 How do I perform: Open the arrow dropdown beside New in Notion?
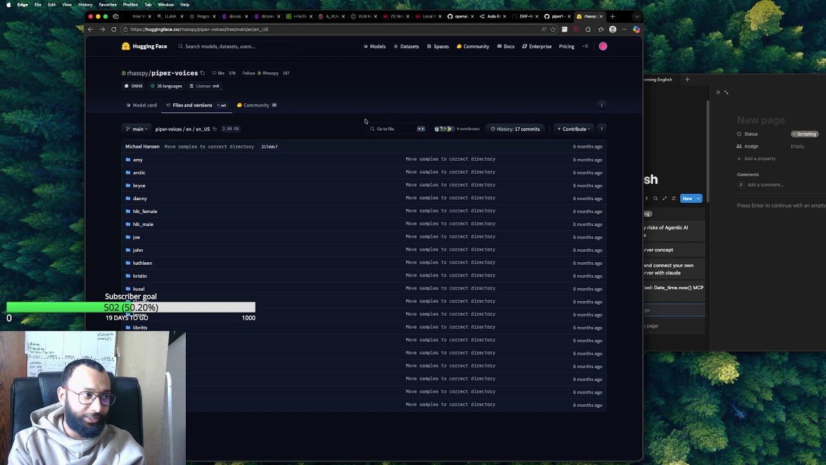pyautogui.click(x=698, y=198)
